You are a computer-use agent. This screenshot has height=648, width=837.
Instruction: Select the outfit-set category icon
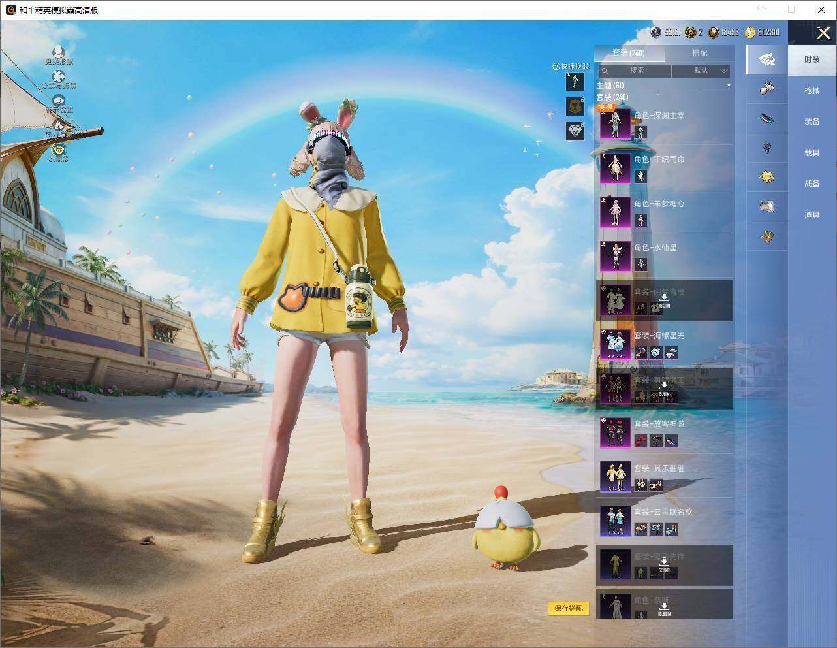coord(767,60)
